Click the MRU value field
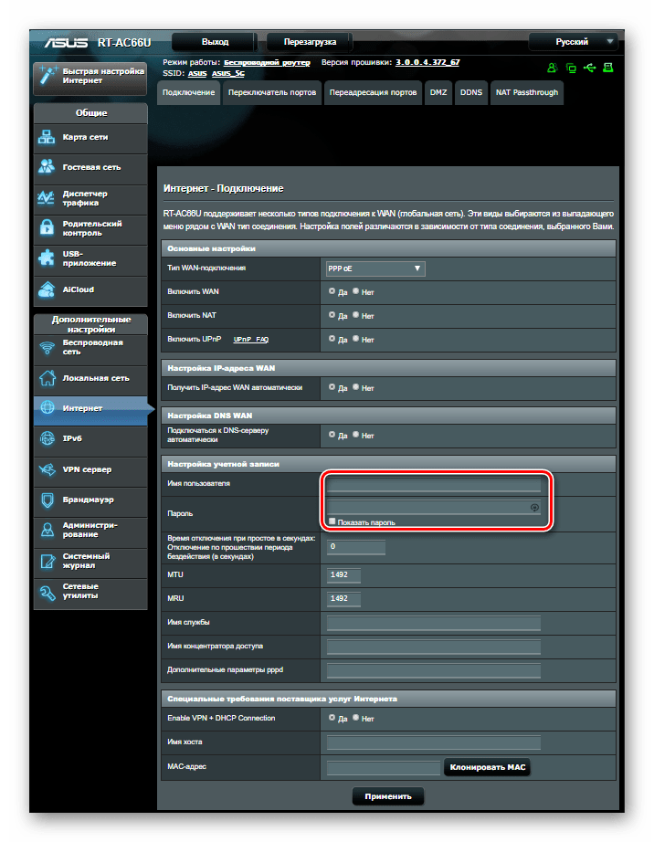Screen dimensions: 654x842 (343, 599)
